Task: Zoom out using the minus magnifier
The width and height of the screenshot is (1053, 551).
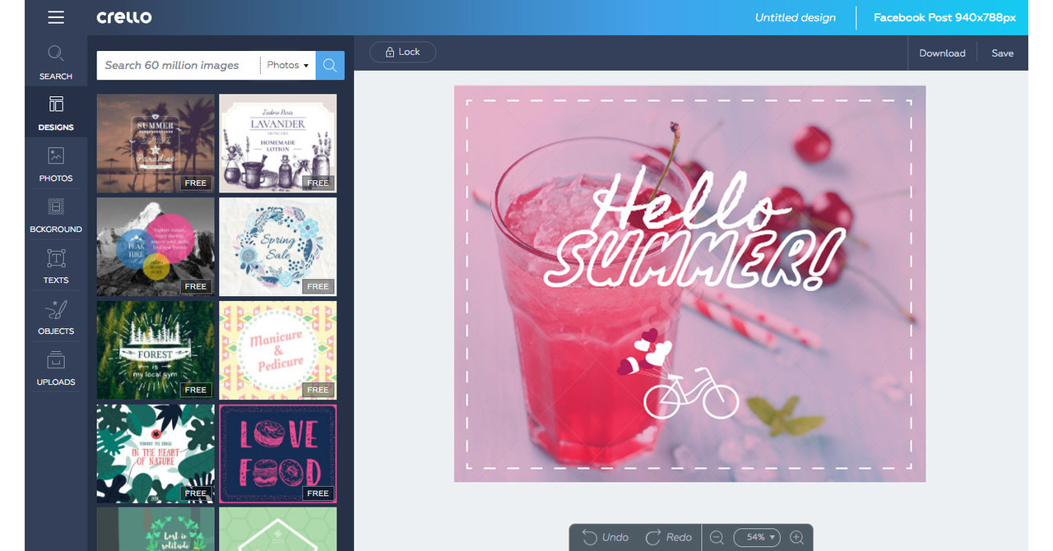Action: point(717,537)
